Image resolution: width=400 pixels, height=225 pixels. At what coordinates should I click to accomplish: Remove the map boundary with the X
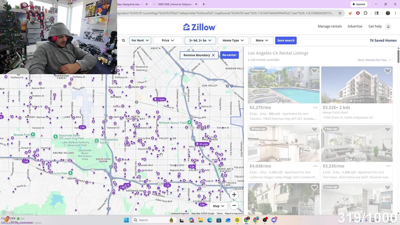[x=213, y=55]
